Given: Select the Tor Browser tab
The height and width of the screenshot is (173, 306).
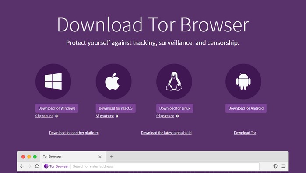Looking at the screenshot, I should click(x=73, y=156).
